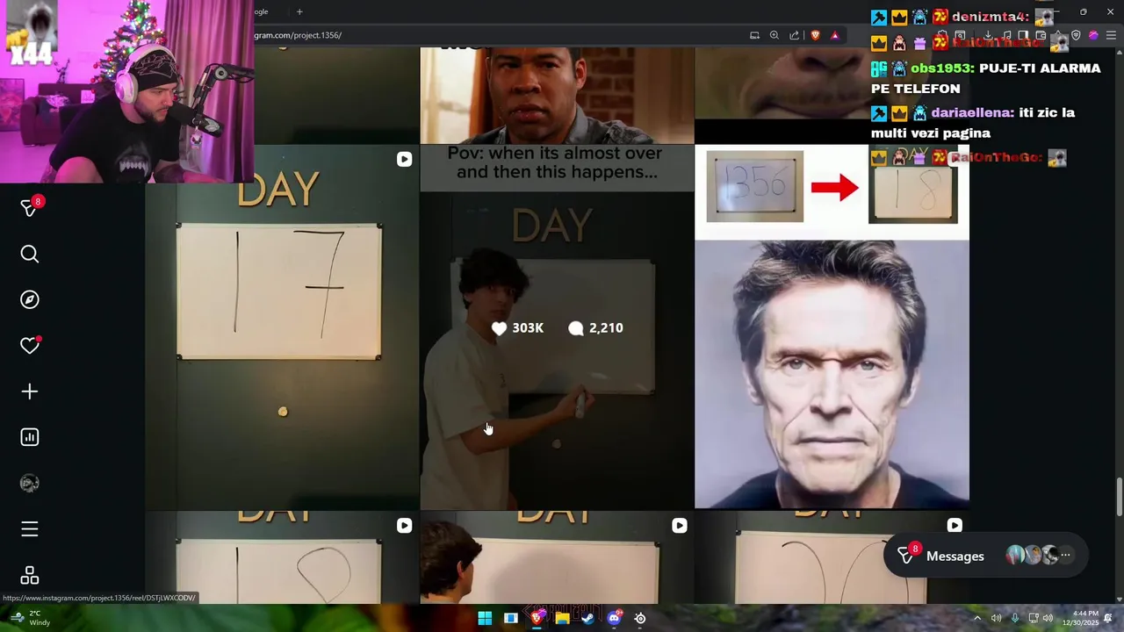Click the cast/install icon in address bar
The image size is (1124, 632).
[754, 35]
